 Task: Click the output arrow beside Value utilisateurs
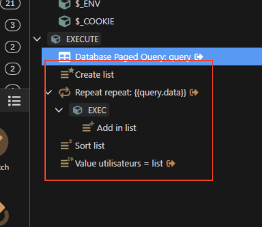(171, 163)
